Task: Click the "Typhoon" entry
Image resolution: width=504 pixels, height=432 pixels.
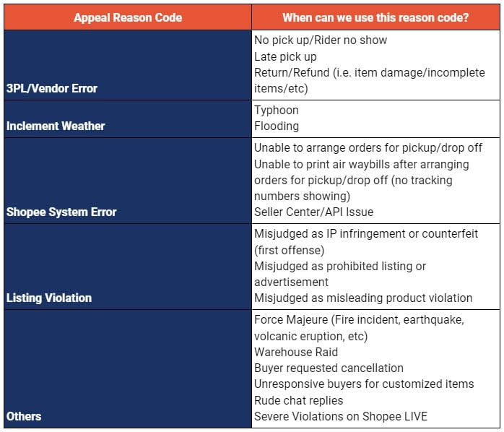Action: [x=277, y=110]
